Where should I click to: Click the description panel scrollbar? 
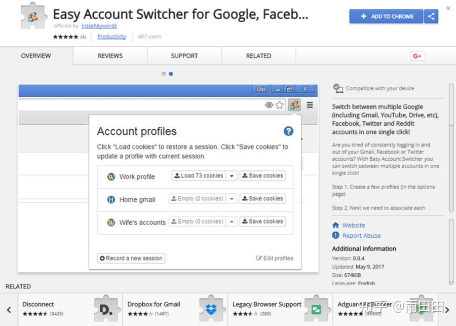point(451,147)
